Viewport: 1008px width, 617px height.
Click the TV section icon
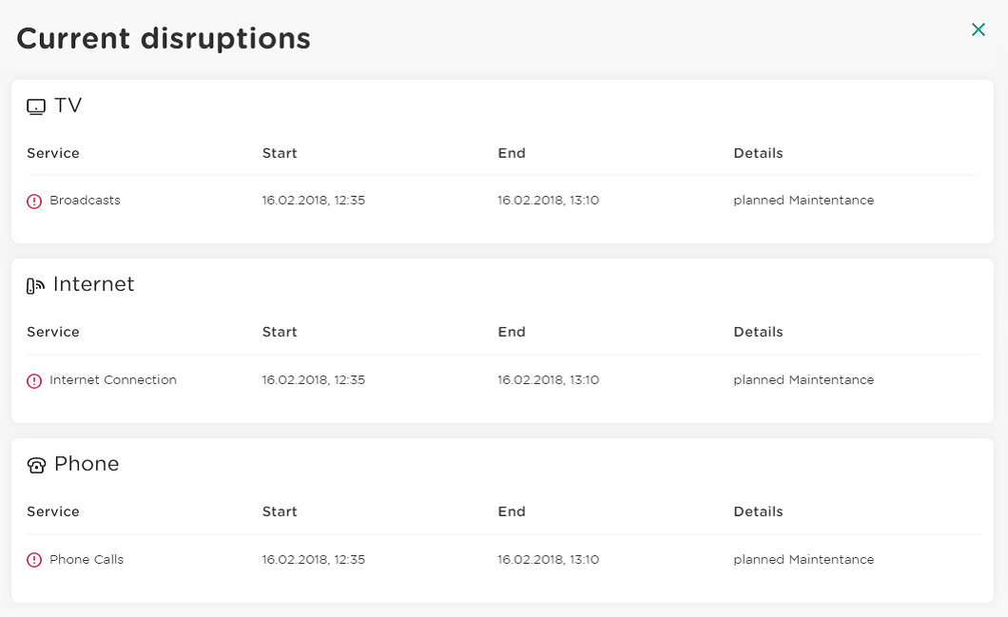coord(35,107)
